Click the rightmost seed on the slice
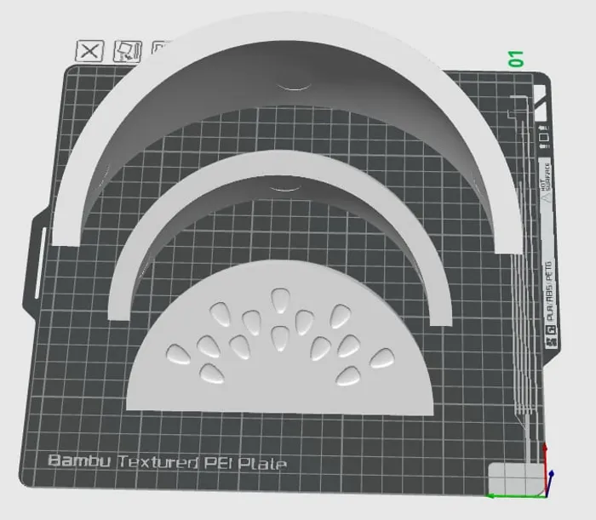 pyautogui.click(x=383, y=360)
